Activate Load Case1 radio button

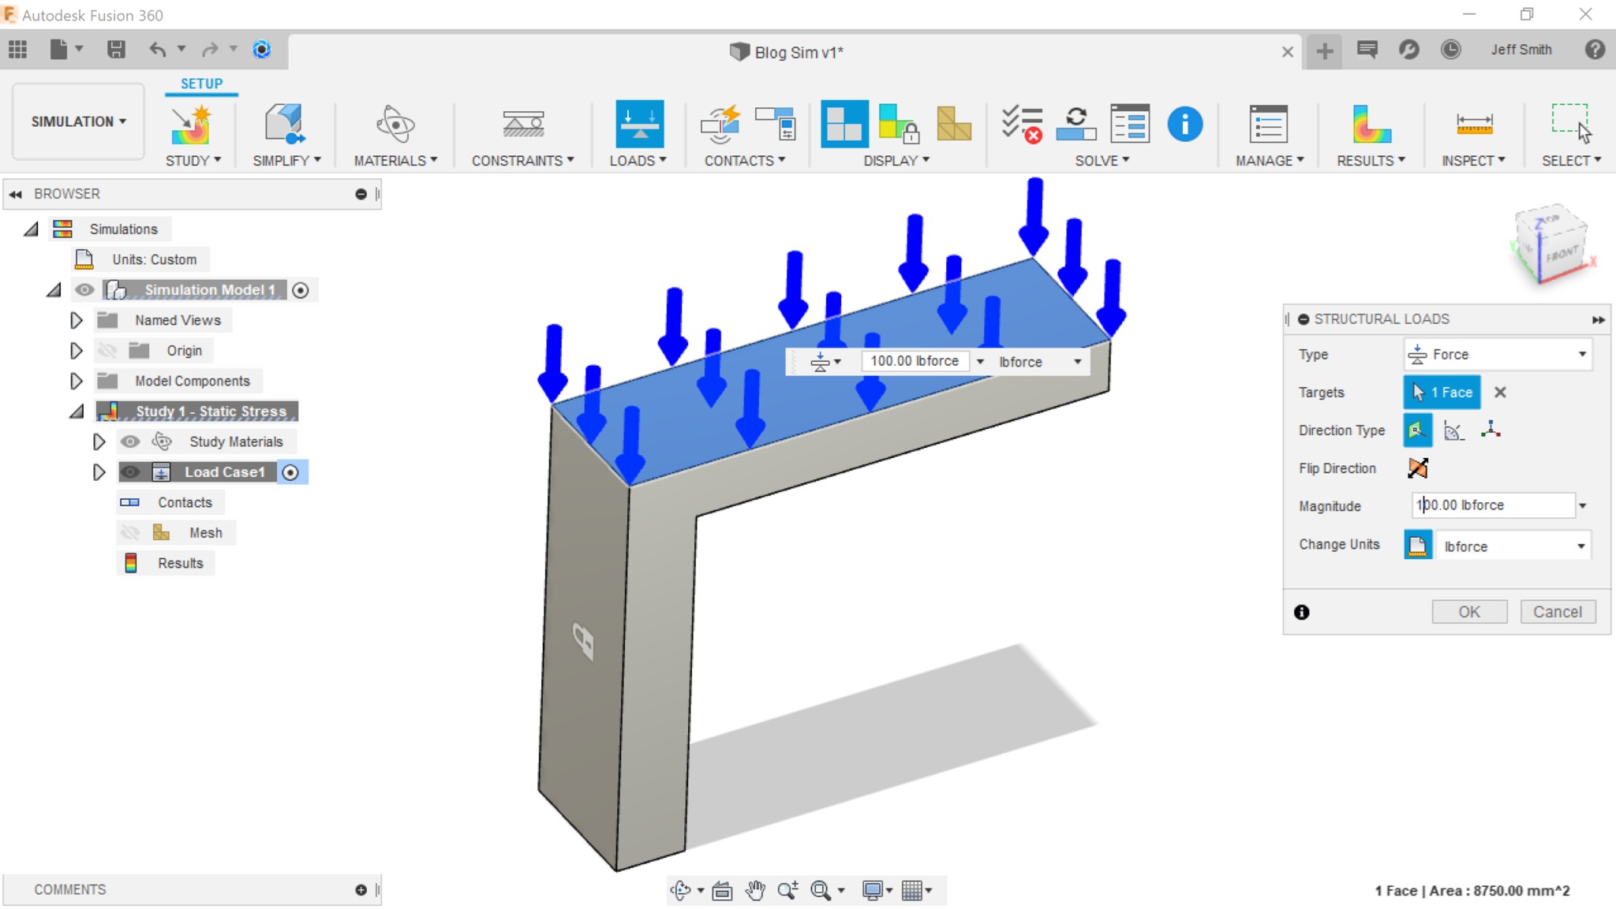coord(290,472)
